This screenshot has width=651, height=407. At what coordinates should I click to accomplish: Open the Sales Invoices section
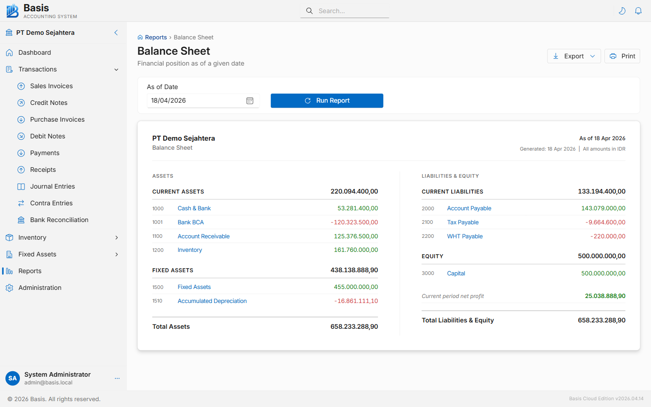point(51,86)
